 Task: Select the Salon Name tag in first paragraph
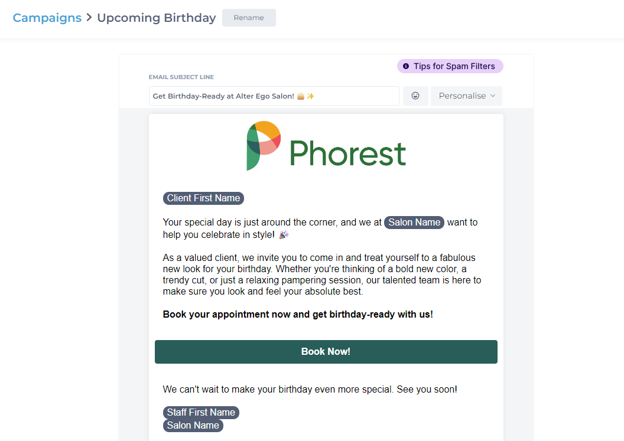pos(414,223)
